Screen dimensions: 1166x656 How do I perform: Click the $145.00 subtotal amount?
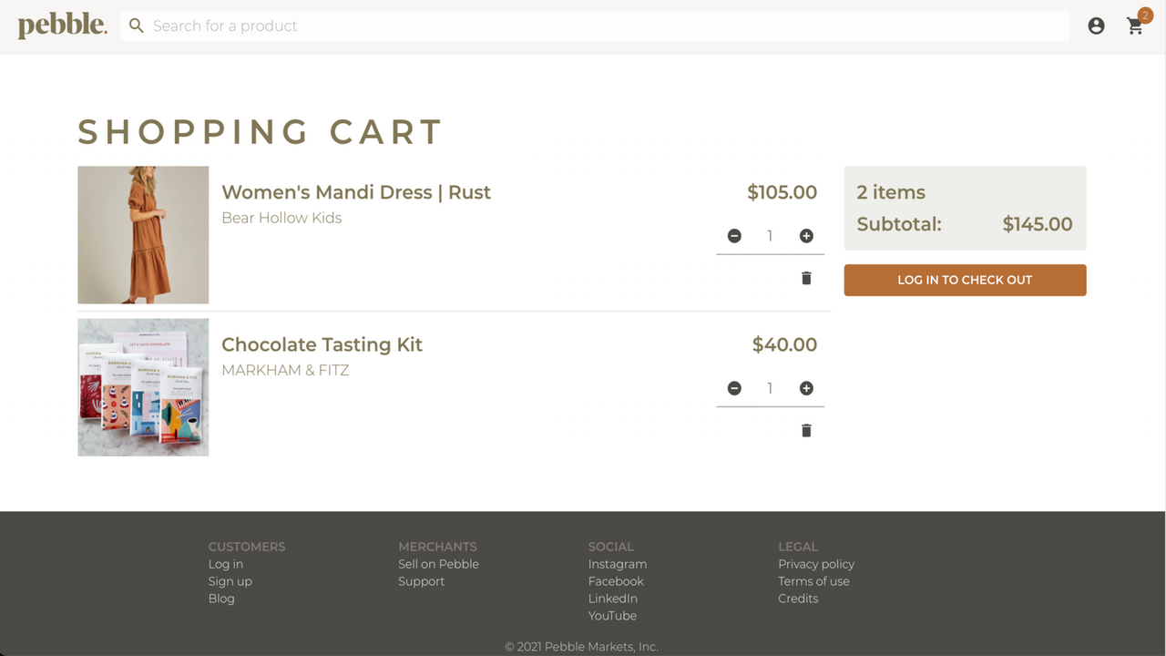[x=1038, y=224]
